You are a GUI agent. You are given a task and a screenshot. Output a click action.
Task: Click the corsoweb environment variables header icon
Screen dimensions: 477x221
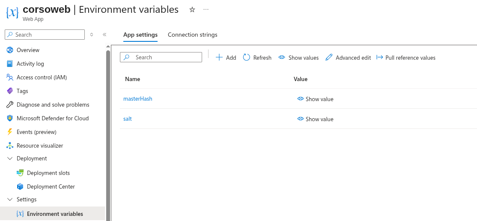[12, 12]
